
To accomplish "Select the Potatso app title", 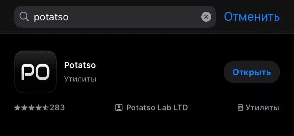I will click(80, 65).
